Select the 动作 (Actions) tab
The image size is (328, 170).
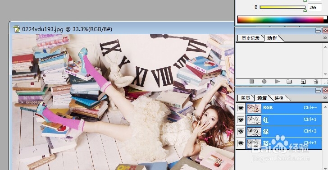tap(272, 38)
